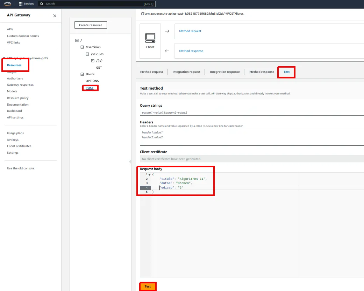Collapse the root / resource node
The image size is (364, 291).
77,40
